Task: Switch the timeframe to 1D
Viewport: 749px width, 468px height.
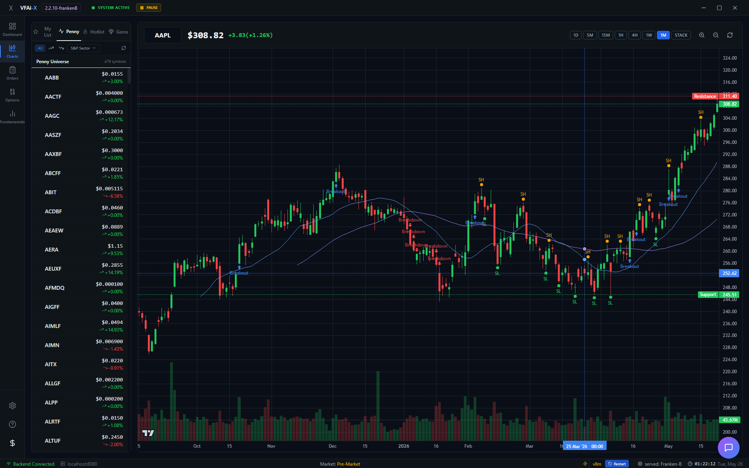Action: pyautogui.click(x=576, y=35)
